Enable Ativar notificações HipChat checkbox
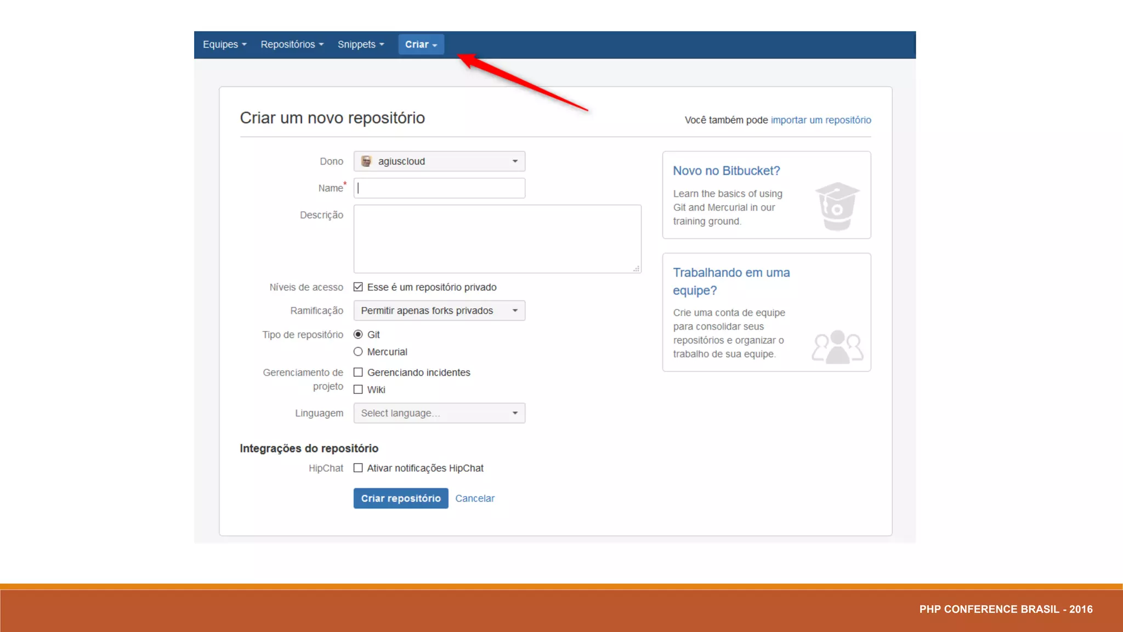1123x632 pixels. click(358, 468)
